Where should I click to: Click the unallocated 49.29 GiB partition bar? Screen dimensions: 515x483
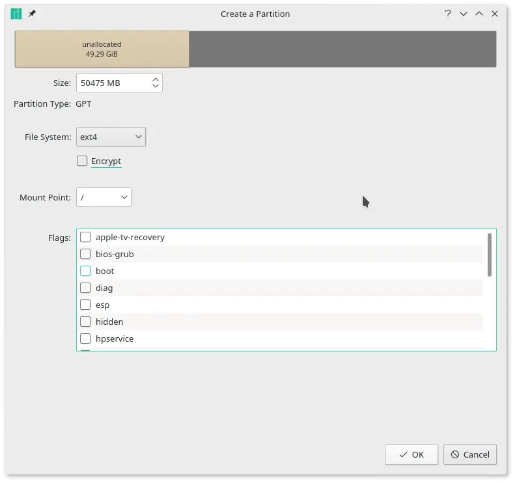[x=102, y=49]
